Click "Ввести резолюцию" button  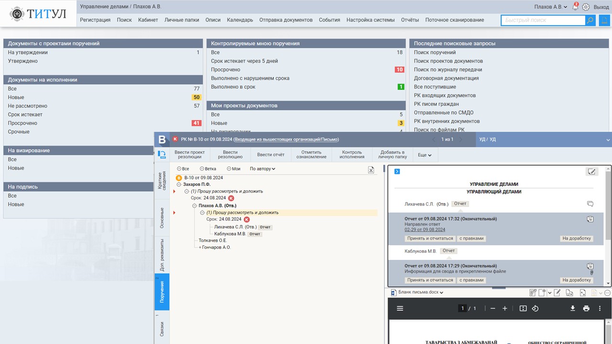(x=230, y=155)
